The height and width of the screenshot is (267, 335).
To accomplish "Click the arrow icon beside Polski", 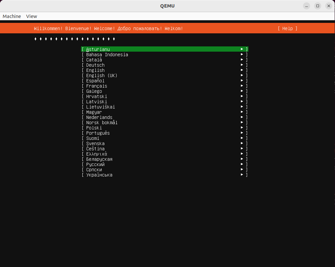I will coord(242,128).
